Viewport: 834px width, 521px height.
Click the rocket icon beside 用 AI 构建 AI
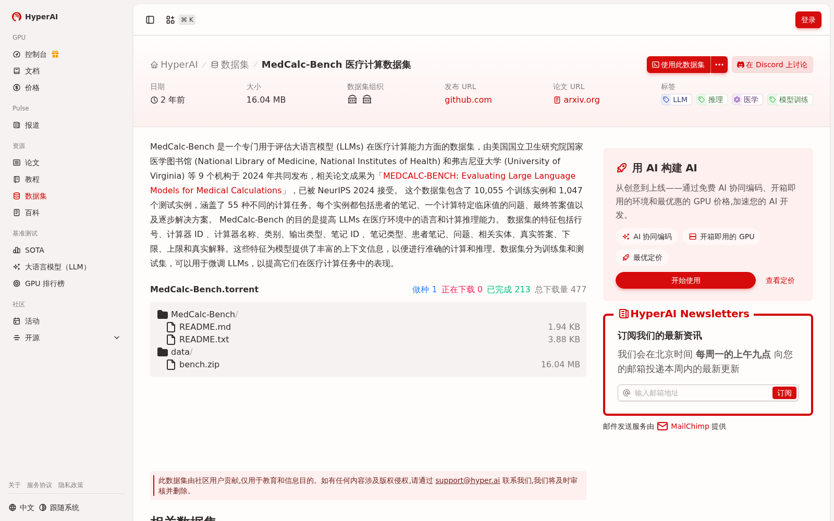[x=621, y=168]
